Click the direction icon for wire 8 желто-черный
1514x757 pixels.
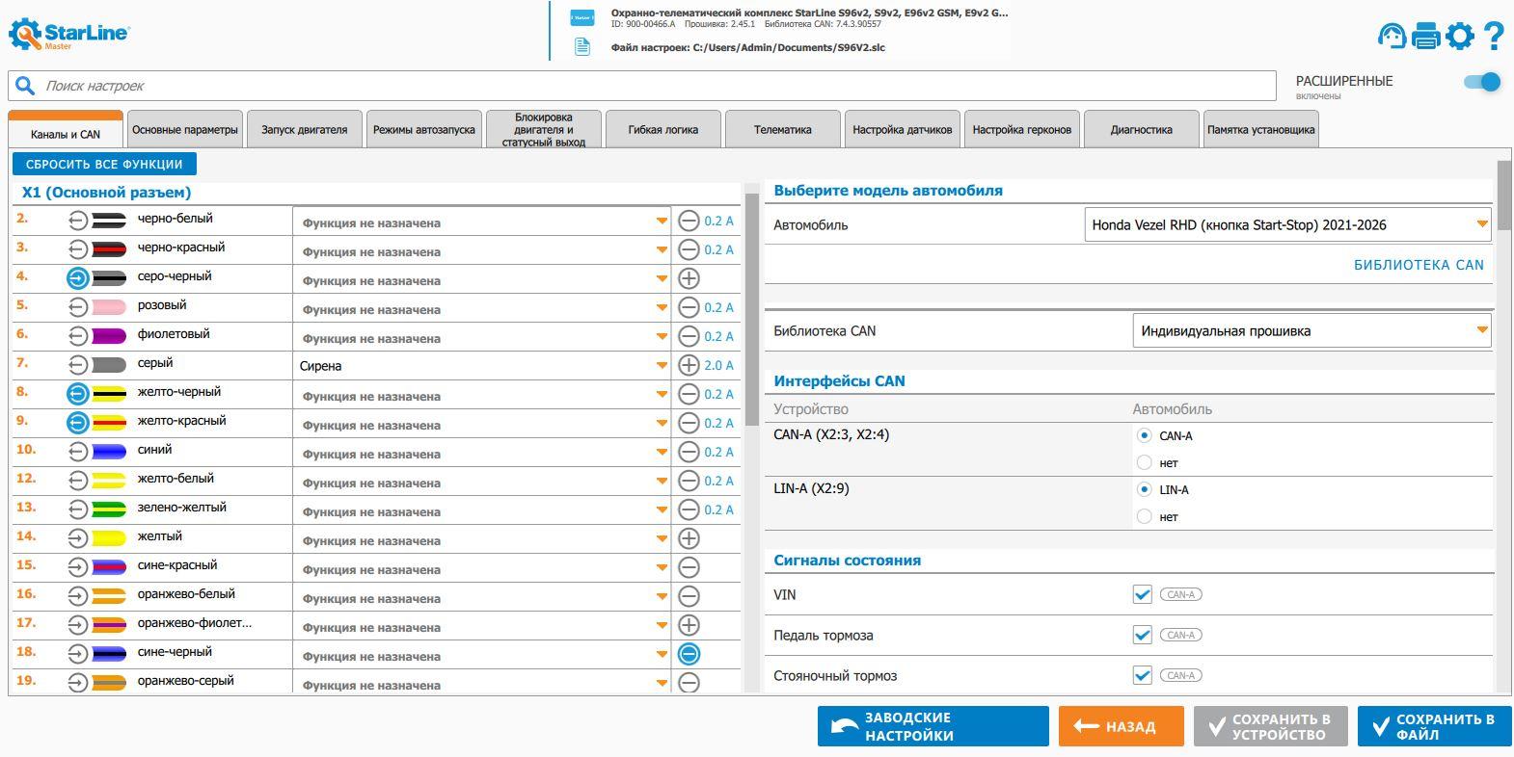click(78, 394)
